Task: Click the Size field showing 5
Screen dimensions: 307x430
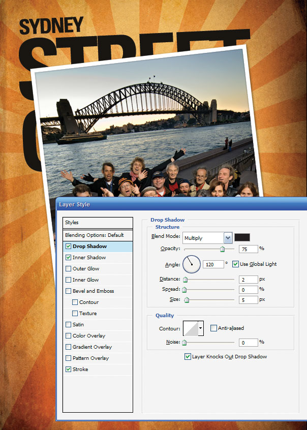Action: 248,300
